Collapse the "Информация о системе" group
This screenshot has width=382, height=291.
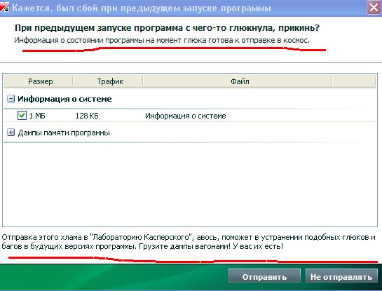pyautogui.click(x=11, y=99)
